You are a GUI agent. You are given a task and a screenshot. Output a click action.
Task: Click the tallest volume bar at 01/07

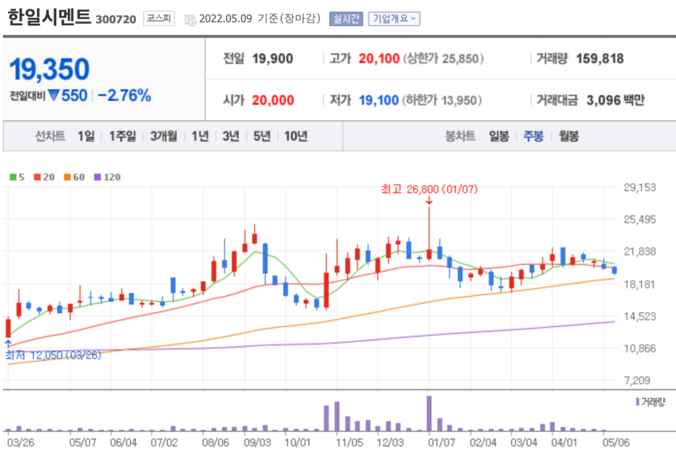pos(429,413)
